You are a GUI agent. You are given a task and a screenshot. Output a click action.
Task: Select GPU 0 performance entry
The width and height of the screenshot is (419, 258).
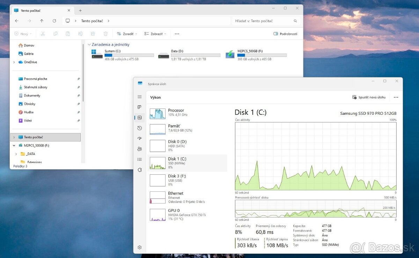coord(188,214)
